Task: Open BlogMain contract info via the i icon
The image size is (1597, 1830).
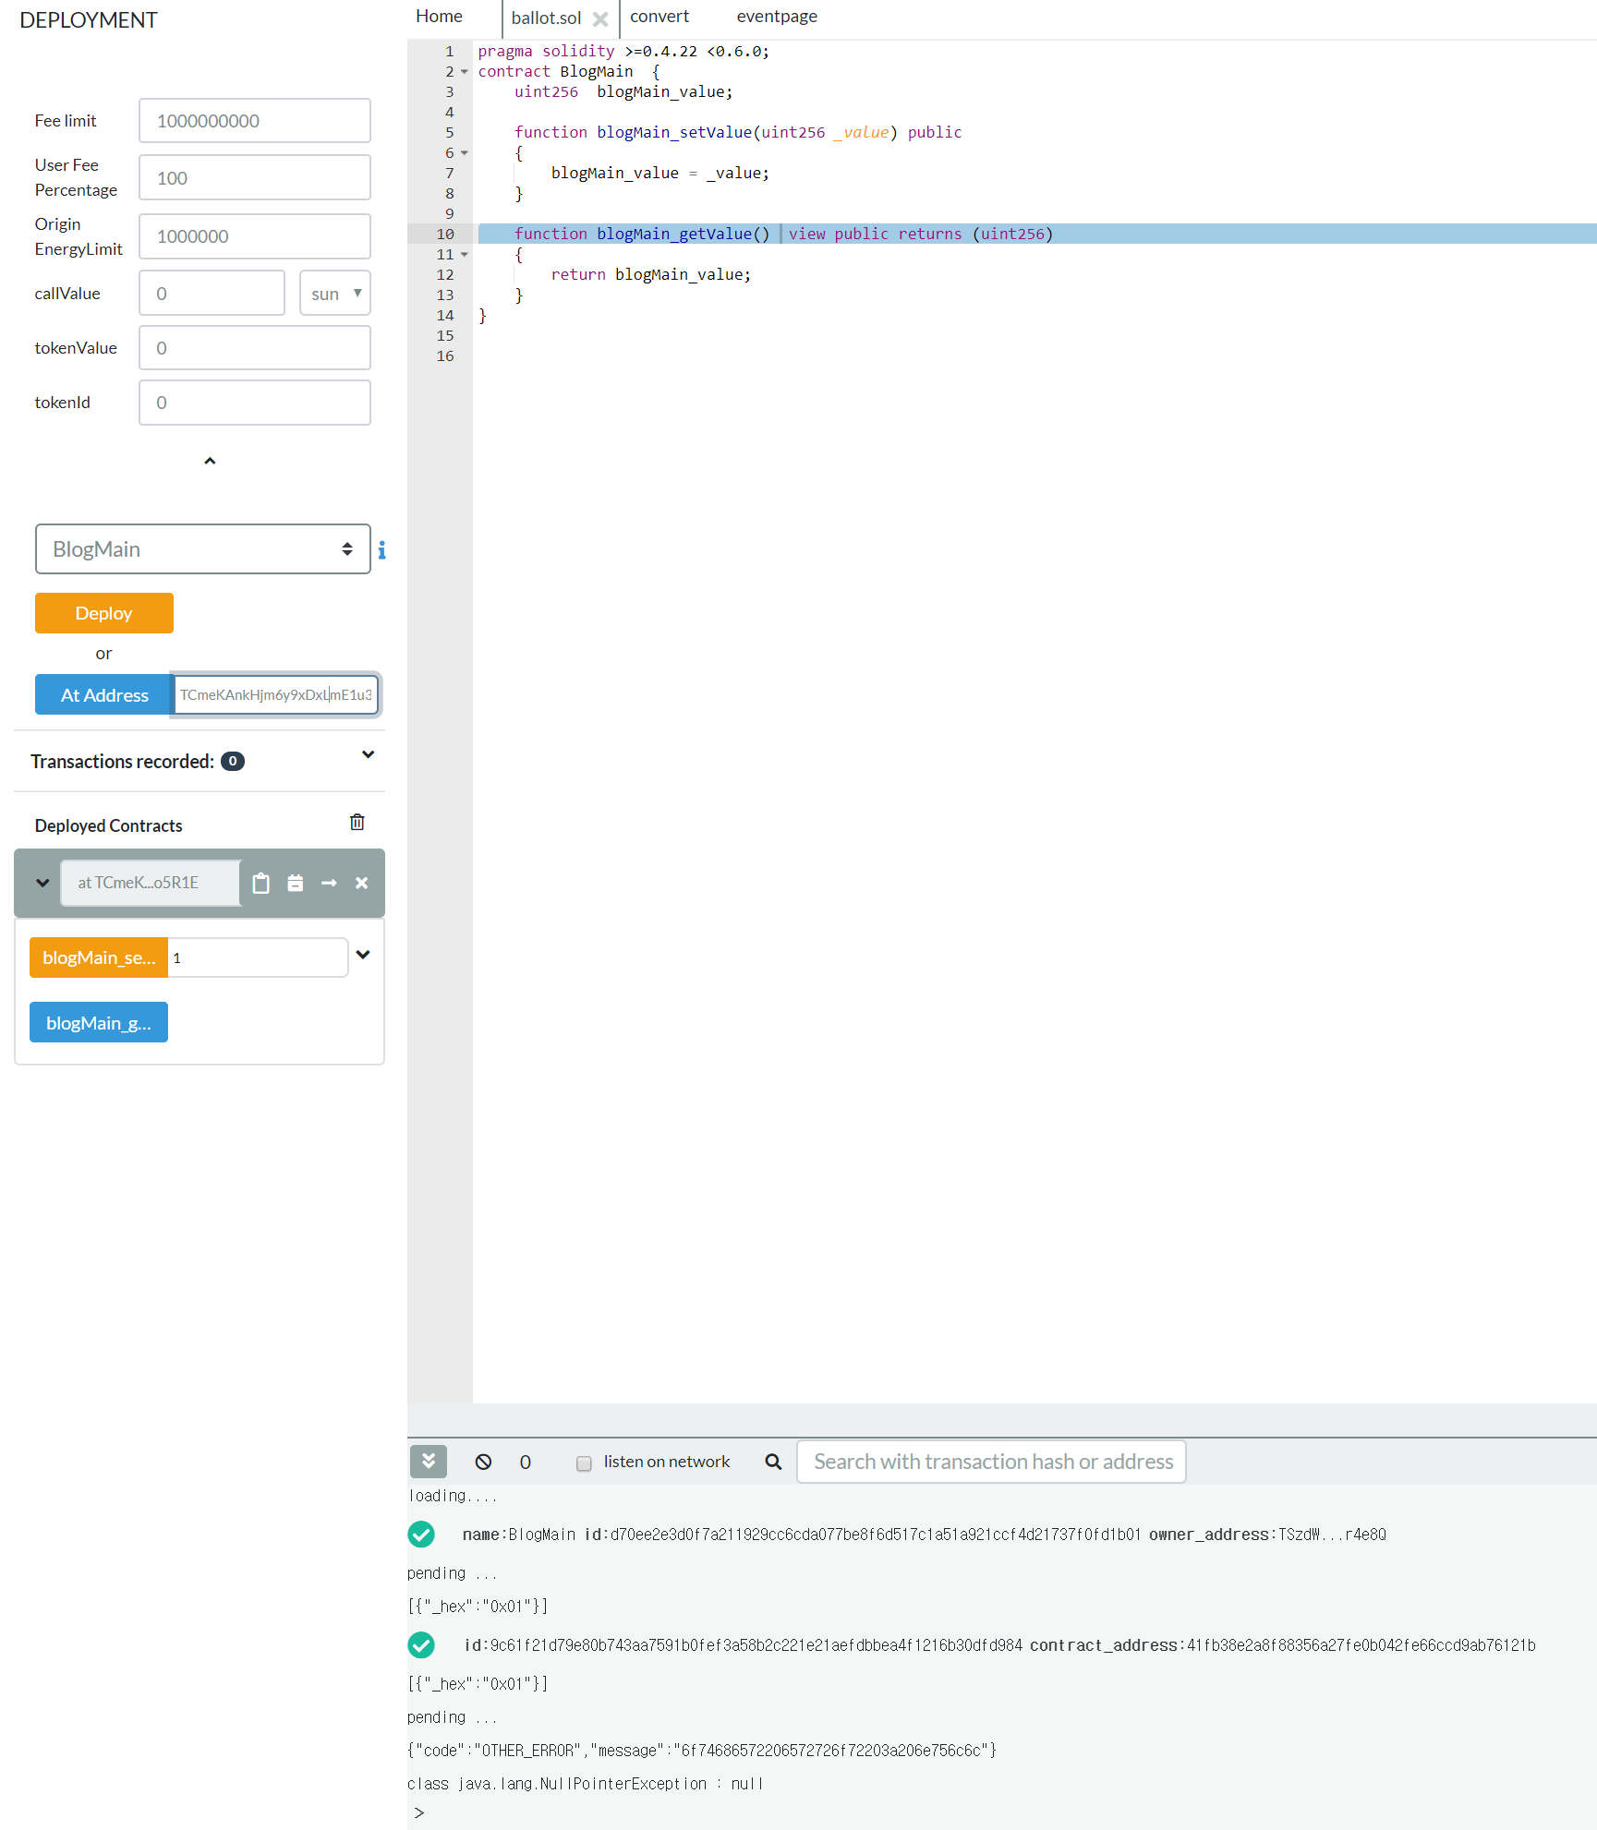Action: [x=381, y=549]
